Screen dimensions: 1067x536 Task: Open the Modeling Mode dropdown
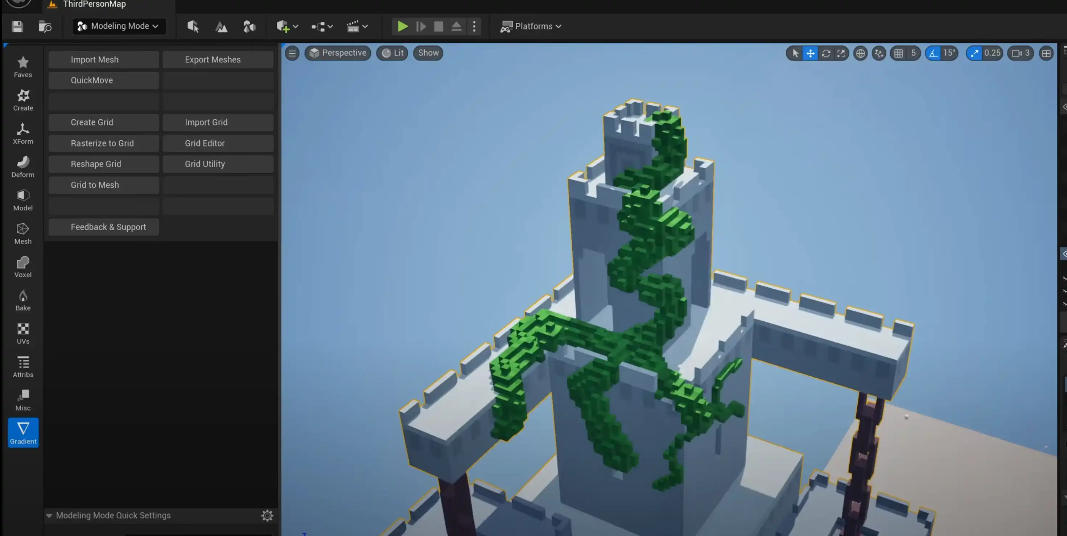pyautogui.click(x=119, y=26)
